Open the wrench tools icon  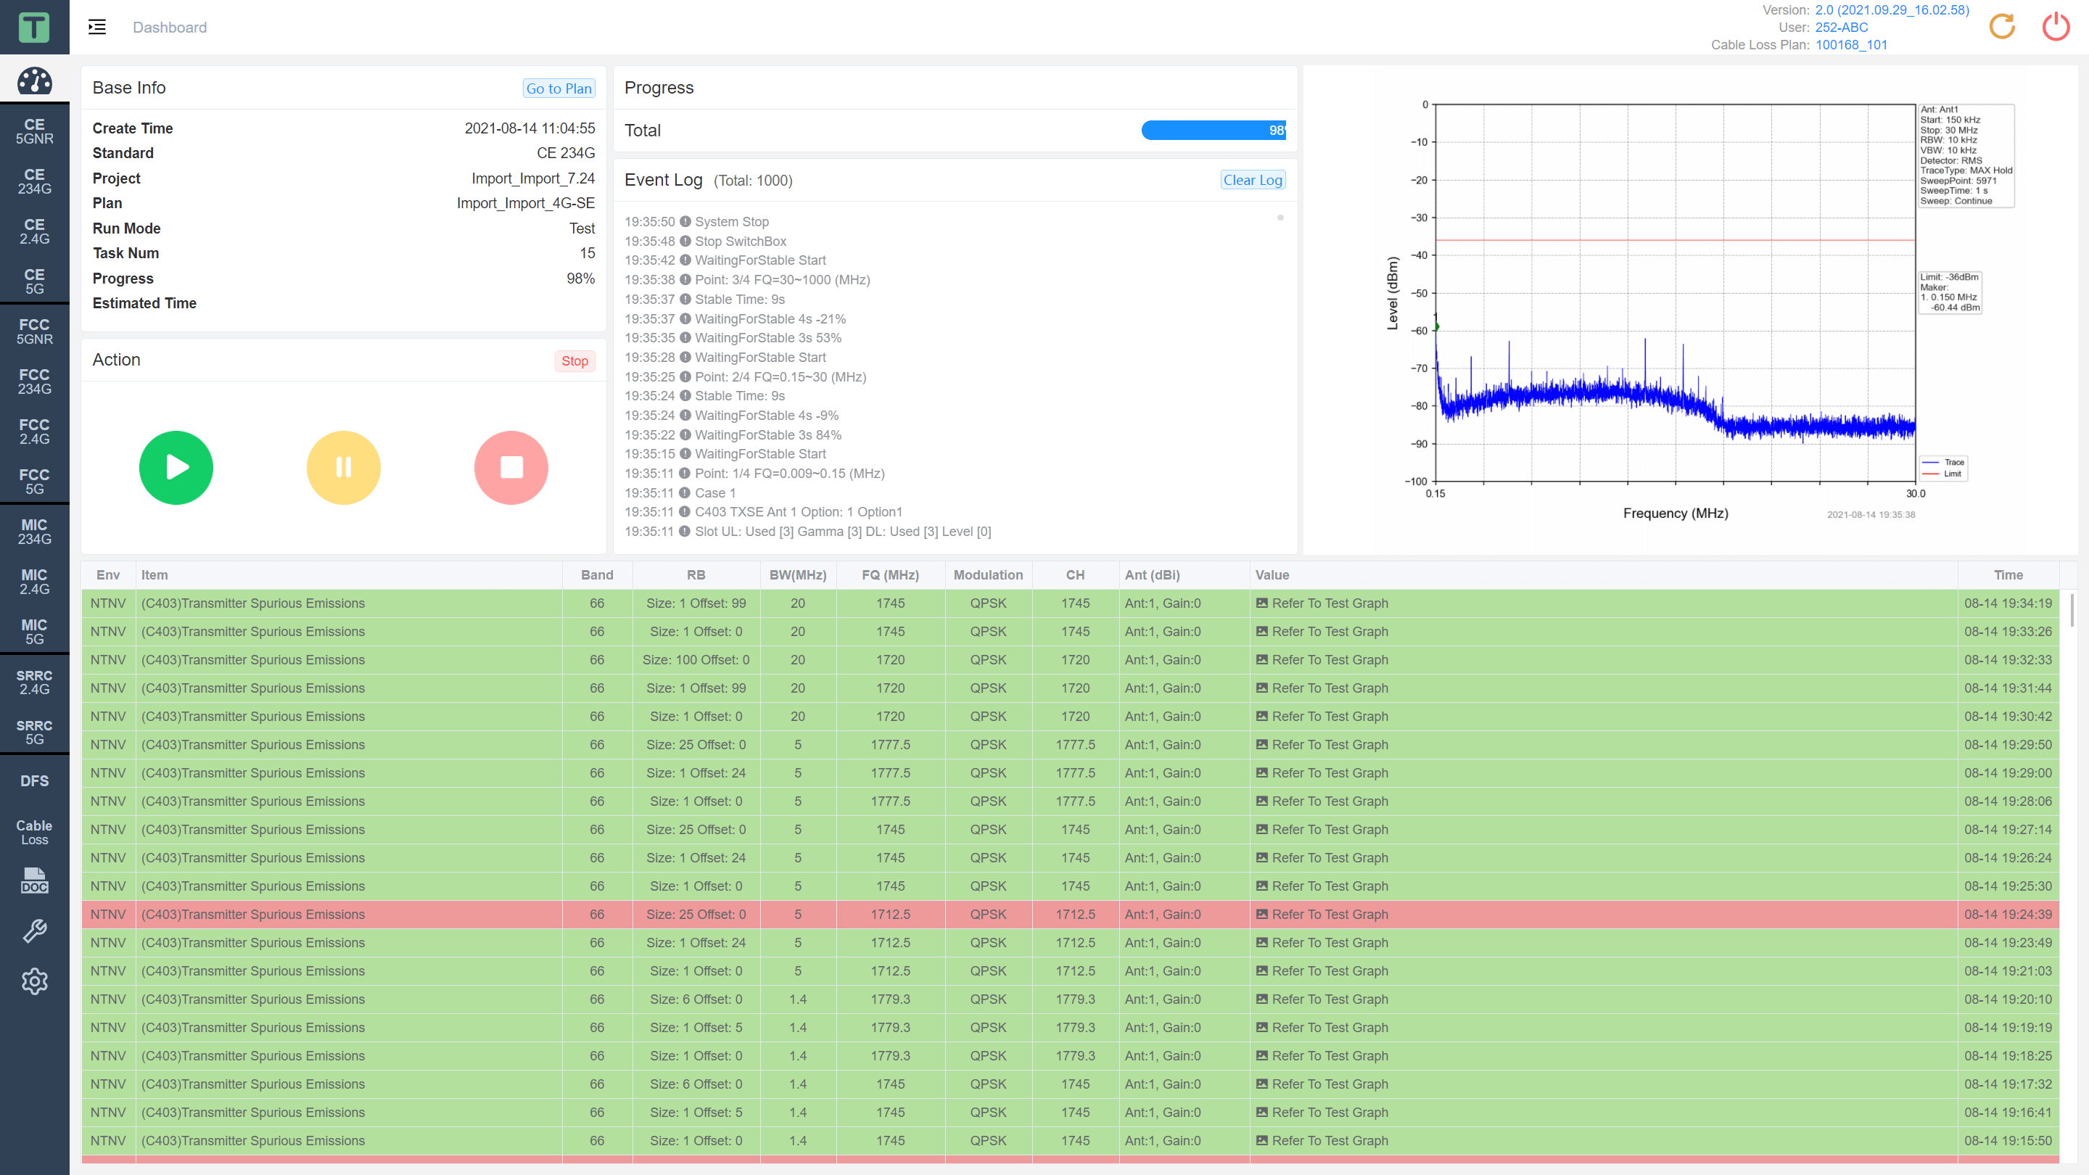coord(34,931)
